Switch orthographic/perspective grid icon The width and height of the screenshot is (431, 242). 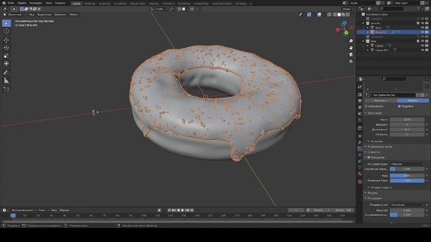tap(351, 61)
